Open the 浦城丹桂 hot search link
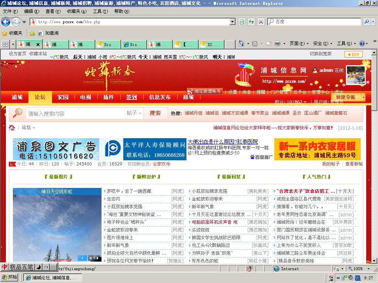 193,113
